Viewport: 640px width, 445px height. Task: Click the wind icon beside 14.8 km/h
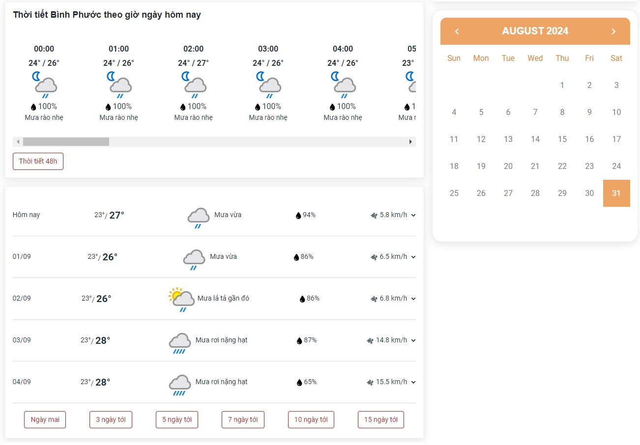pos(370,340)
